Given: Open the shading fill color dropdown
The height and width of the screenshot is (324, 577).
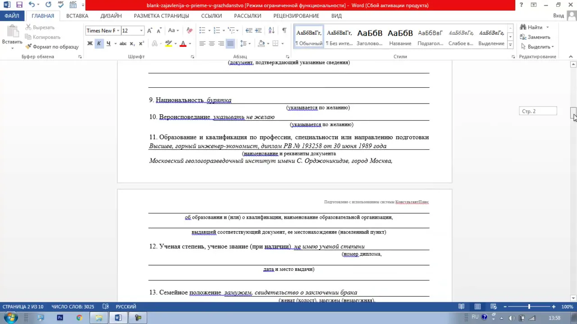Looking at the screenshot, I should click(x=268, y=44).
